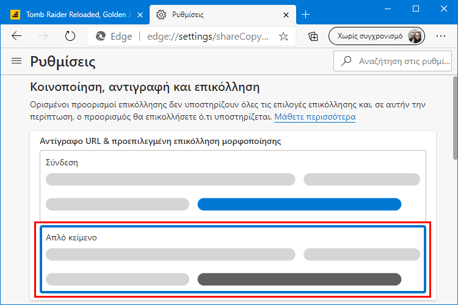Click the Αντίγραφο URL section title
The width and height of the screenshot is (458, 305).
161,142
